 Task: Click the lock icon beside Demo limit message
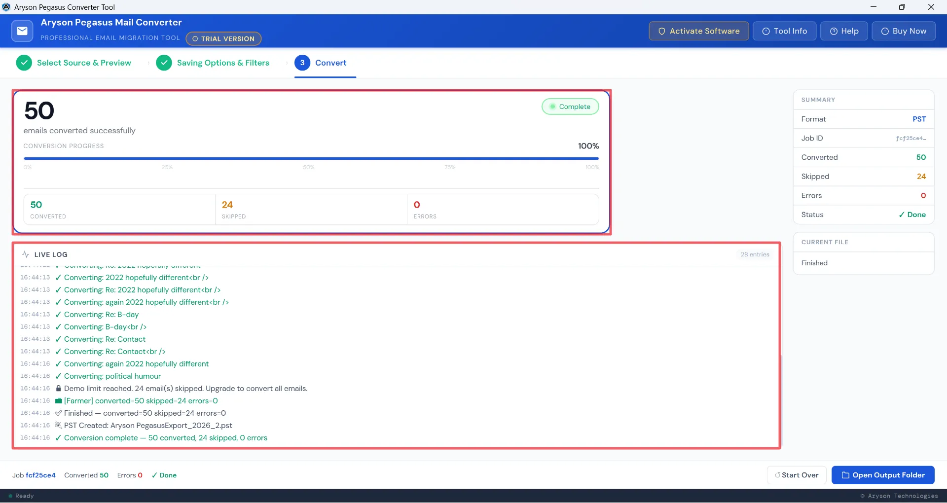click(59, 389)
